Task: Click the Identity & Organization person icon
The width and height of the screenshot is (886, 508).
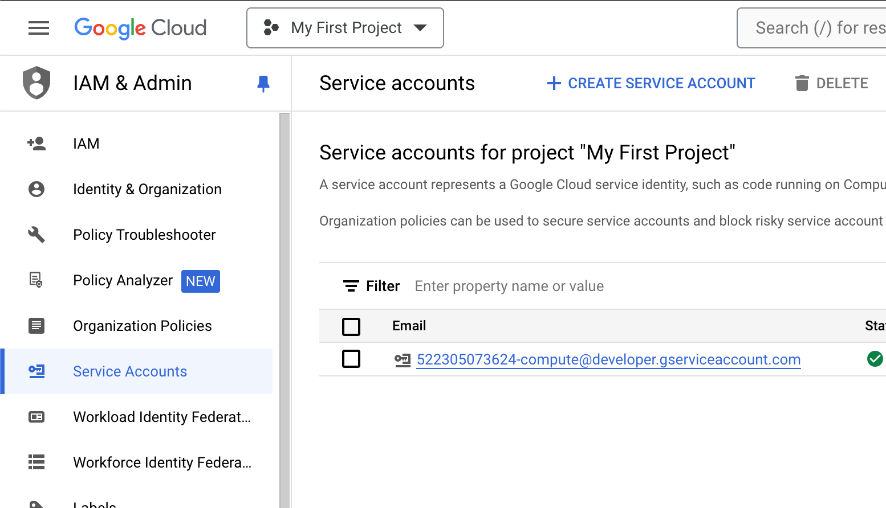Action: pos(36,189)
